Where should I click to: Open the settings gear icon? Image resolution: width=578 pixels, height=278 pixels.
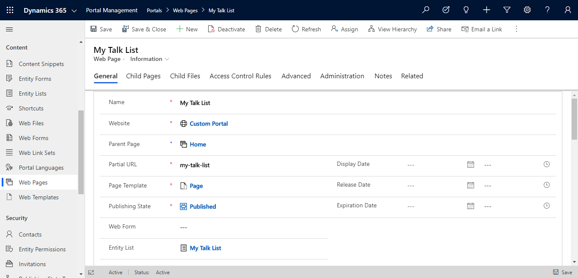[527, 10]
